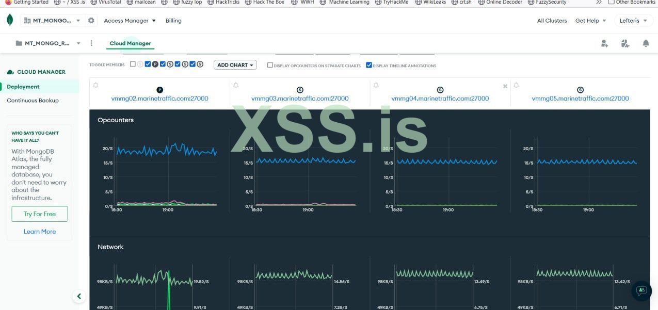This screenshot has height=310, width=658.
Task: Click the alert bell on vmmg04 card
Action: 376,85
